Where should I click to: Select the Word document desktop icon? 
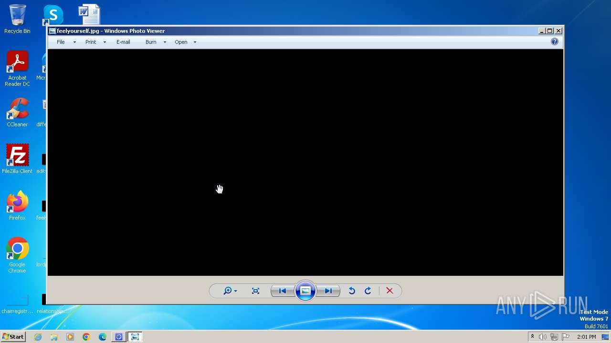pos(89,14)
